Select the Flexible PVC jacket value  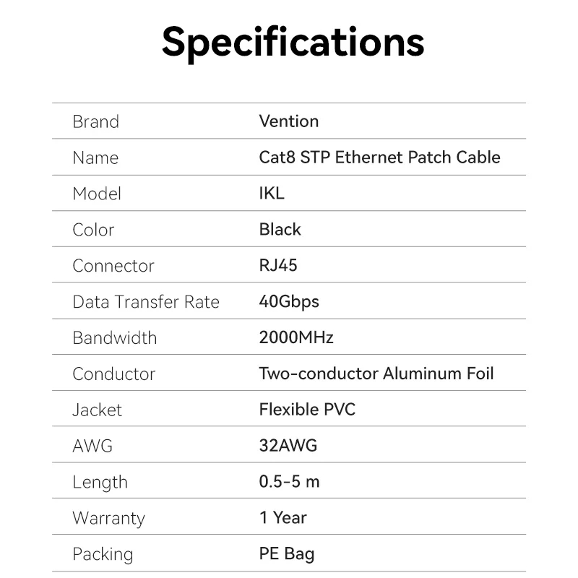tap(307, 410)
